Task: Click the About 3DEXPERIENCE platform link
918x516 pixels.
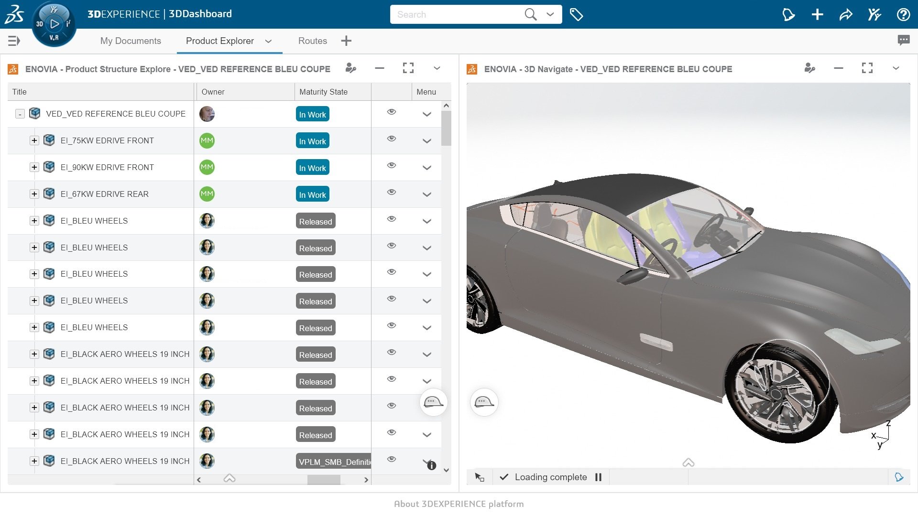Action: click(459, 504)
